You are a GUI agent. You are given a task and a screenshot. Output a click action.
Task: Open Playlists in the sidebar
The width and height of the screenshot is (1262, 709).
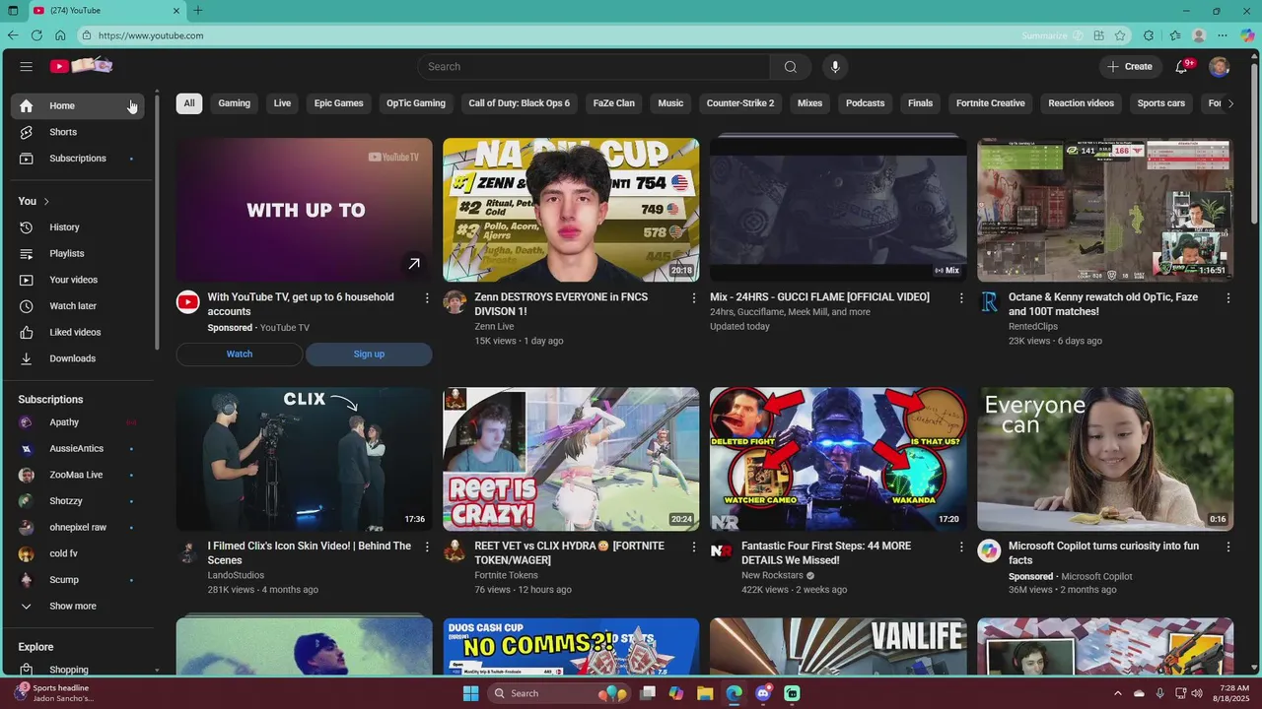77,254
